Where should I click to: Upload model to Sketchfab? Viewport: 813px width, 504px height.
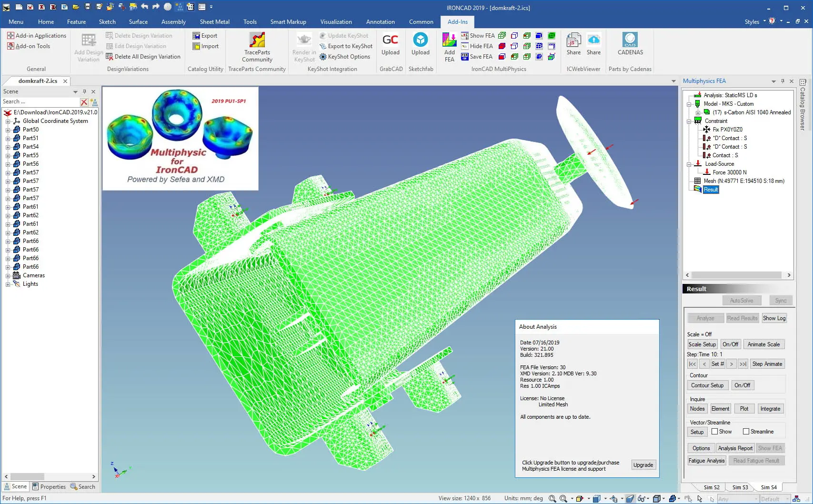pyautogui.click(x=421, y=44)
